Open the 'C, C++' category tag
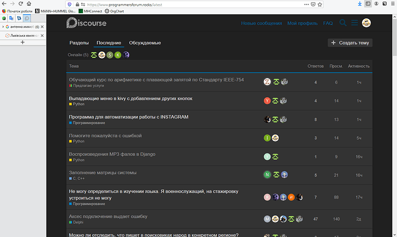The image size is (397, 237). coord(78,178)
